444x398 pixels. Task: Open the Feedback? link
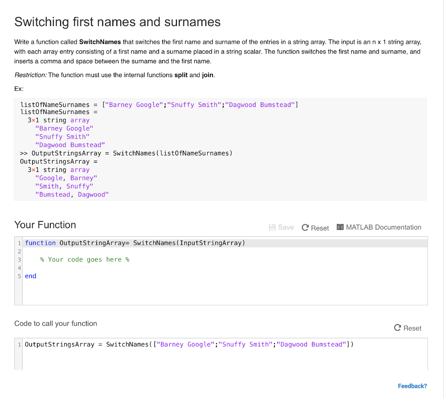412,386
